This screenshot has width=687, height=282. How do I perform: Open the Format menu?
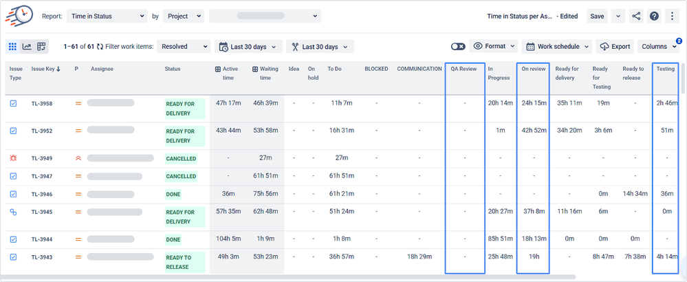pyautogui.click(x=494, y=47)
